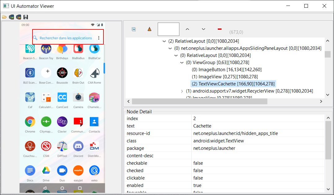Screen dimensions: 334x195
Task: Collapse the AppsSlidingPaneLayout tree node
Action: tap(170, 48)
